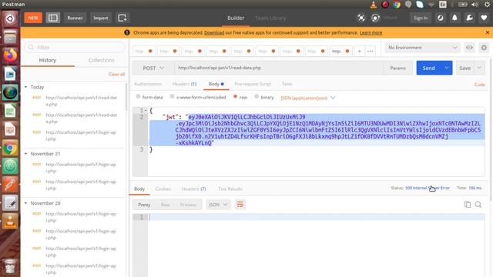Image resolution: width=493 pixels, height=277 pixels.
Task: Click the Filter search field
Action: coord(75,48)
